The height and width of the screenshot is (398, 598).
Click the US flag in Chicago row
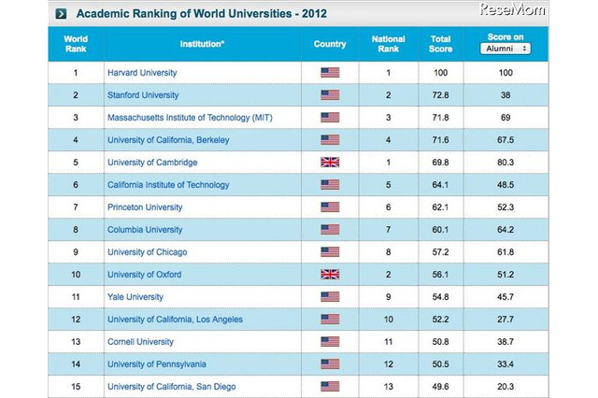pyautogui.click(x=330, y=252)
